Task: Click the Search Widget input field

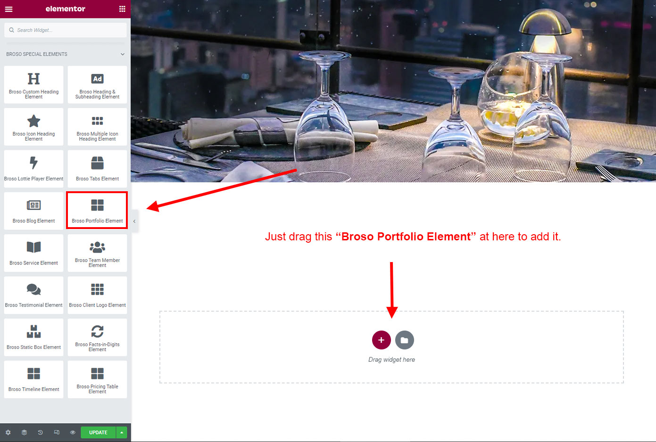Action: tap(66, 30)
